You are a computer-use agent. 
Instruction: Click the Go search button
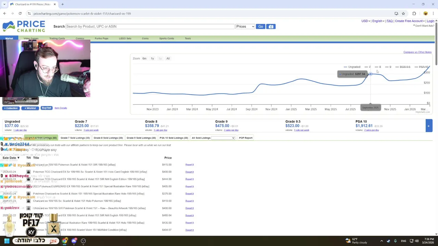tap(261, 26)
